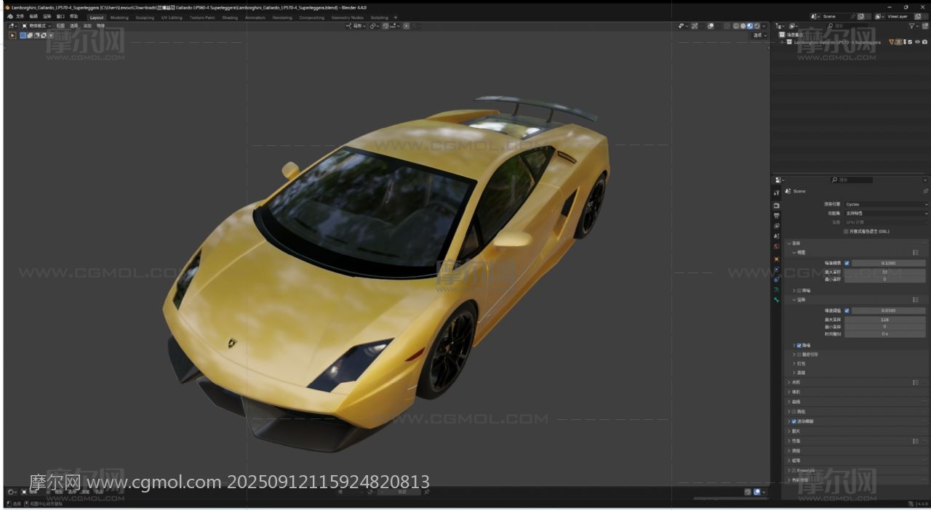This screenshot has width=931, height=510.
Task: Toggle render noise threshold checkbox
Action: [847, 310]
